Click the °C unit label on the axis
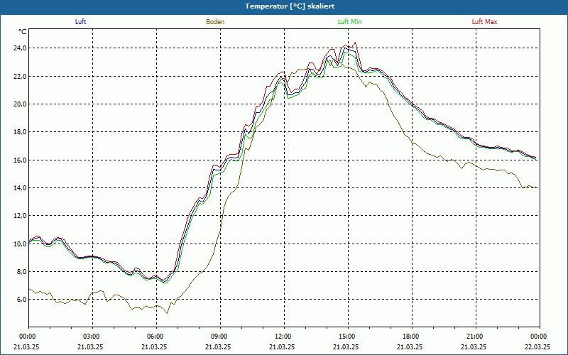 click(x=23, y=32)
